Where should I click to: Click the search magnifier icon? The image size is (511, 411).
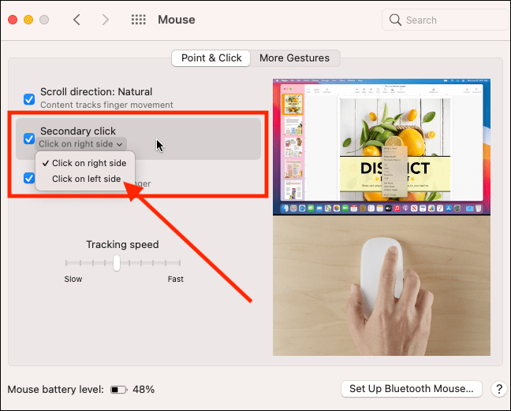pos(395,20)
